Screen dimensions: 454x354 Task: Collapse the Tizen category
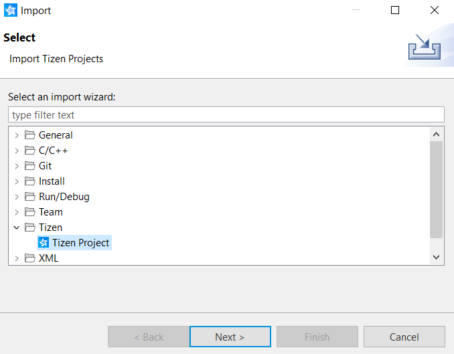coord(17,228)
